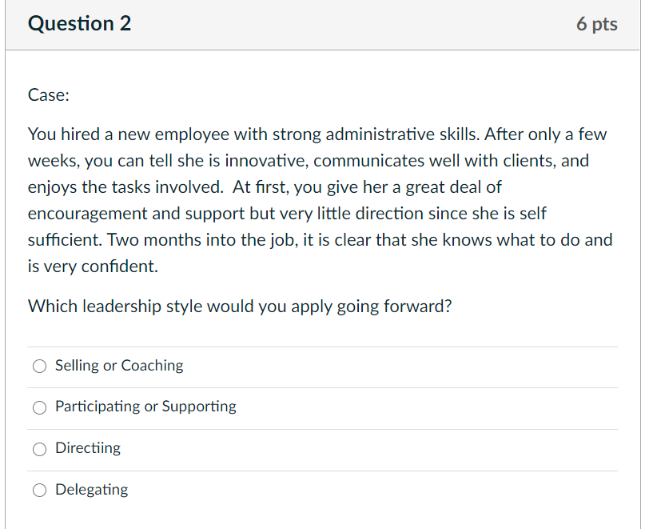Click the Question 2 header
Viewport: 657px width, 529px height.
(79, 24)
